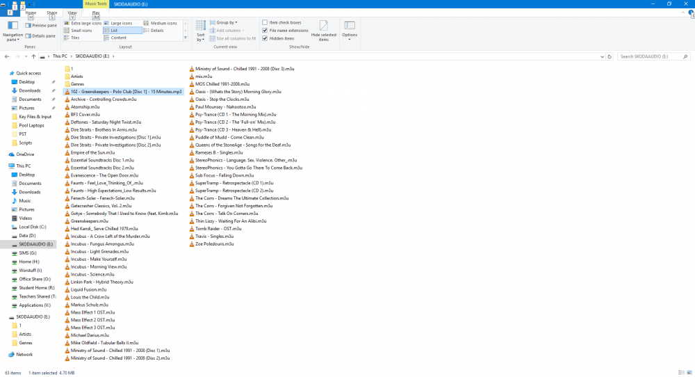The image size is (695, 377).
Task: Click the Music Tools contextual tab
Action: tap(96, 4)
